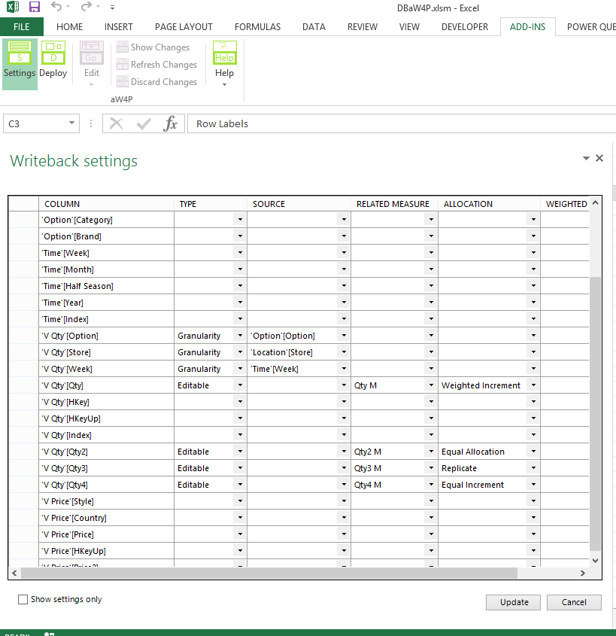Viewport: 616px width, 636px height.
Task: Open the Edit button dropdown arrow
Action: point(91,84)
